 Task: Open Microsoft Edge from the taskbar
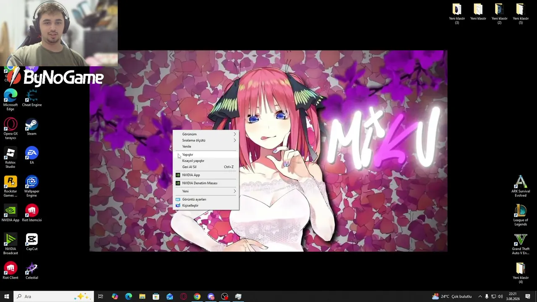point(128,297)
